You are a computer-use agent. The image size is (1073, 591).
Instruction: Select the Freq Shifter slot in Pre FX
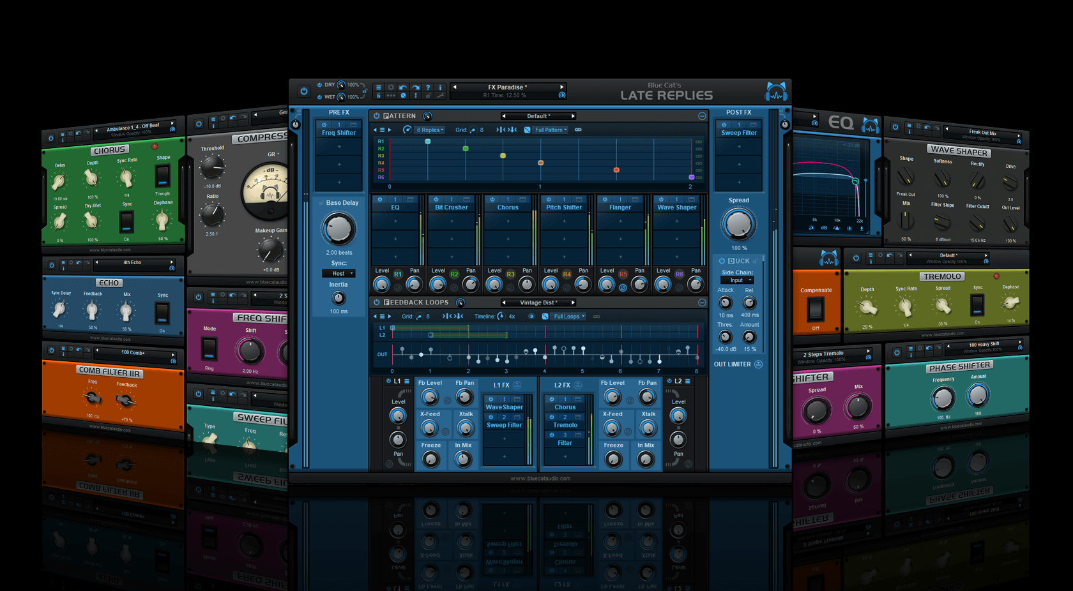339,133
